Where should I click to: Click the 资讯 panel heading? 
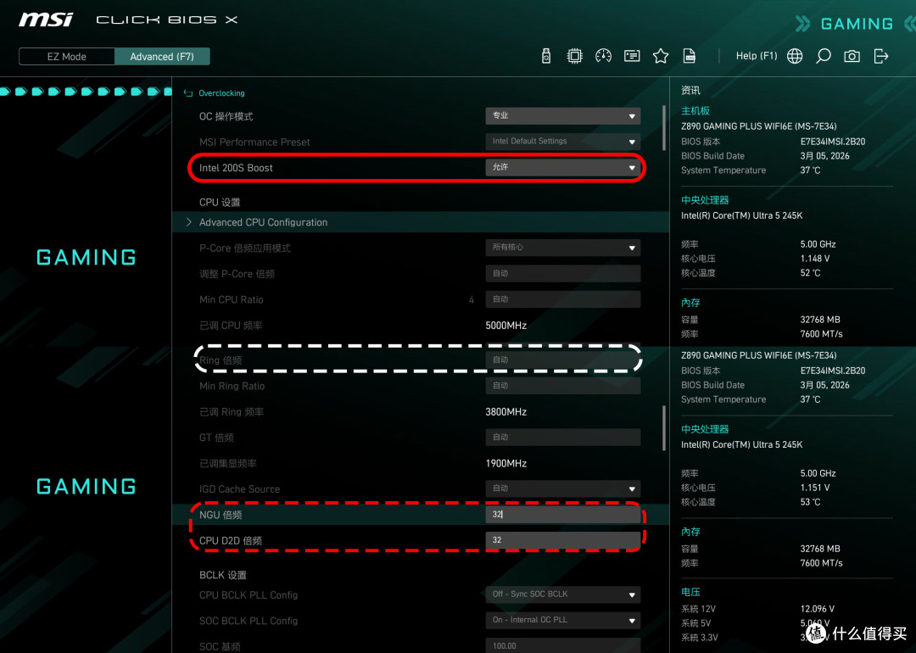coord(690,91)
